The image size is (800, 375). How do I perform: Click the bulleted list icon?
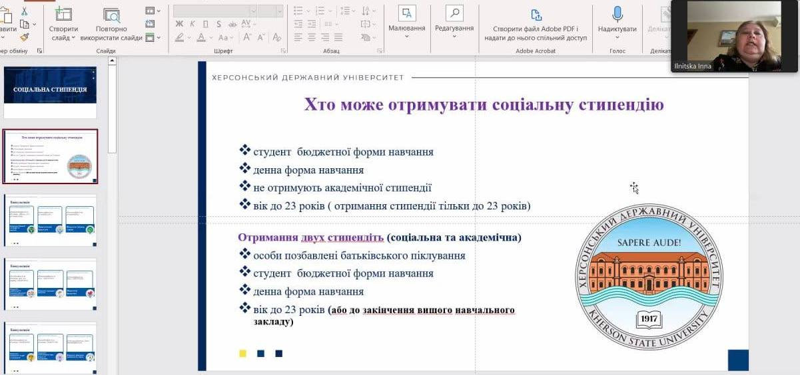point(298,11)
